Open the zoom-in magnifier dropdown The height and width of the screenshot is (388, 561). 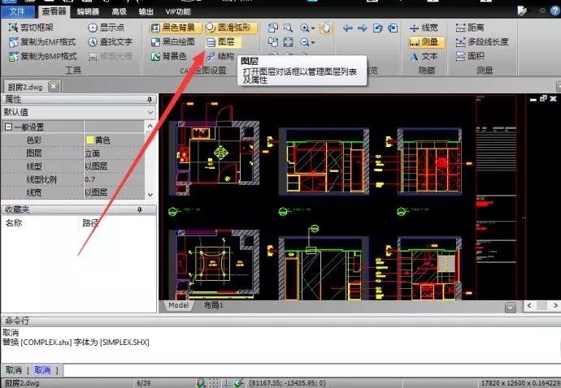tap(312, 28)
